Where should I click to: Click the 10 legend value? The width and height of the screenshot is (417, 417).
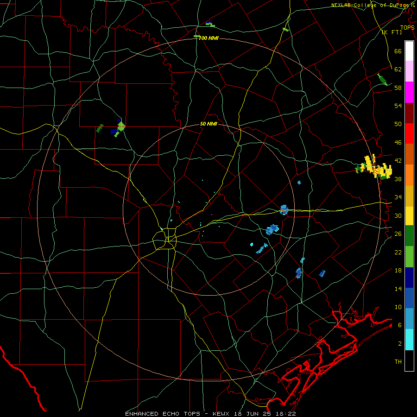coord(398,307)
